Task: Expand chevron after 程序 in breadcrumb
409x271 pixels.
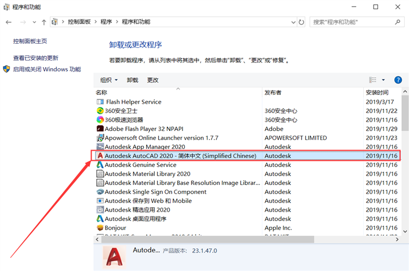Action: [117, 22]
